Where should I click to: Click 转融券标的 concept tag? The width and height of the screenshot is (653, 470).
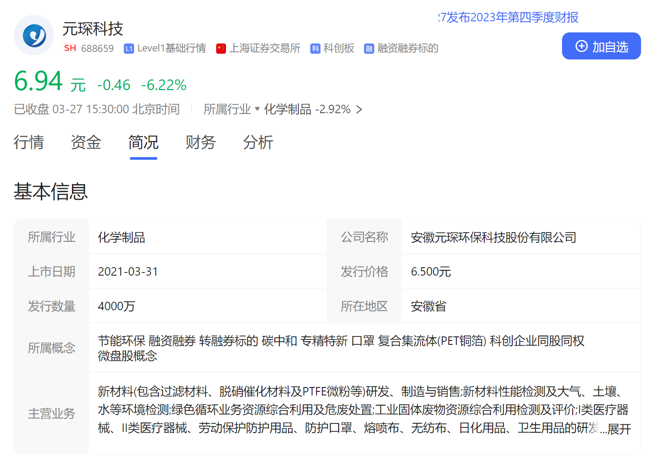229,341
